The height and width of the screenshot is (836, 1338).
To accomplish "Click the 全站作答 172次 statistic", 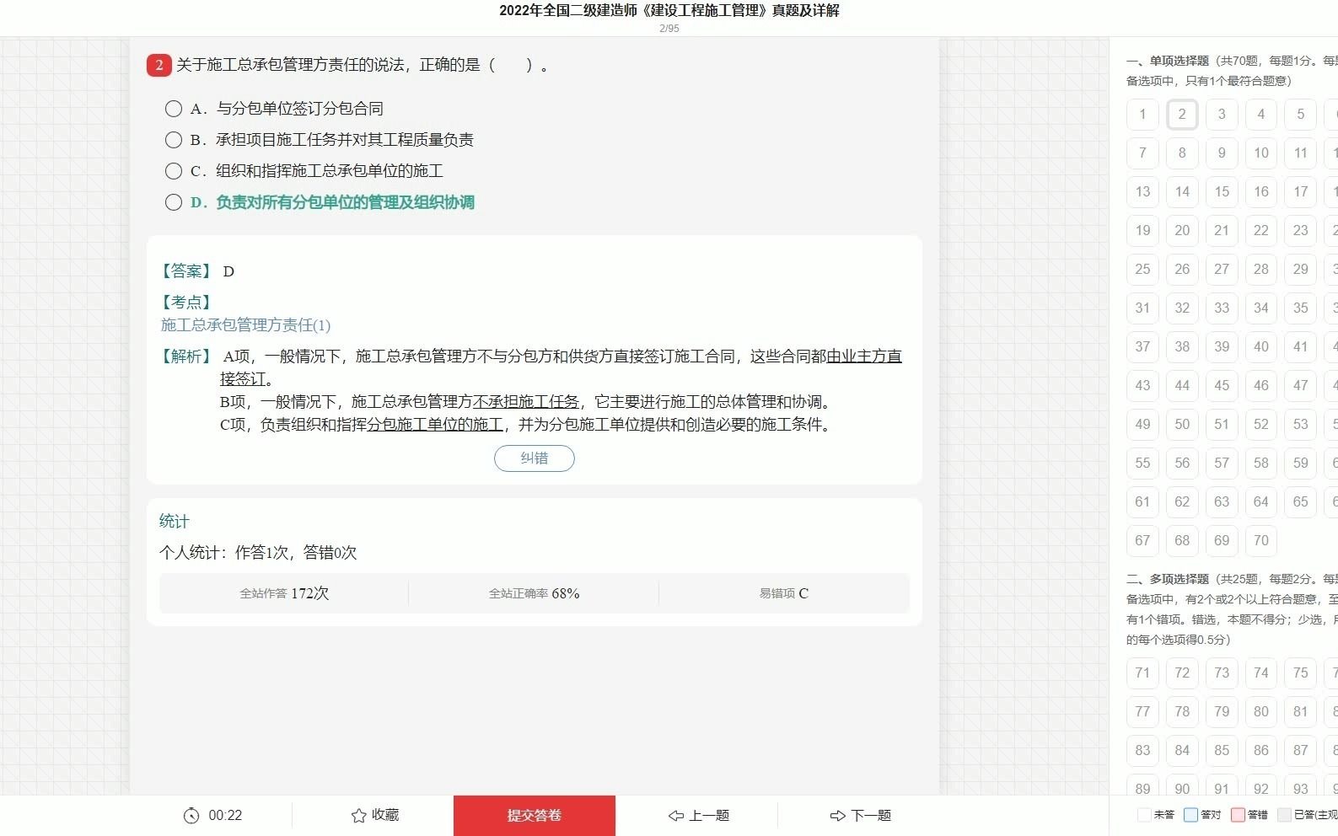I will tap(284, 593).
